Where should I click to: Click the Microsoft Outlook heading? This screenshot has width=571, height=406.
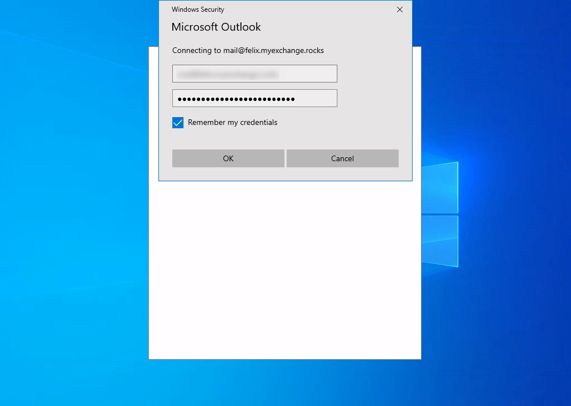tap(216, 27)
